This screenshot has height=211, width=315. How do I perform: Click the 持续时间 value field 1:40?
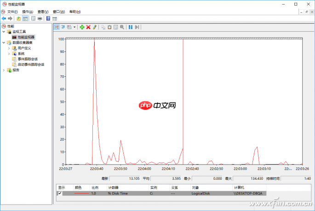coord(296,178)
